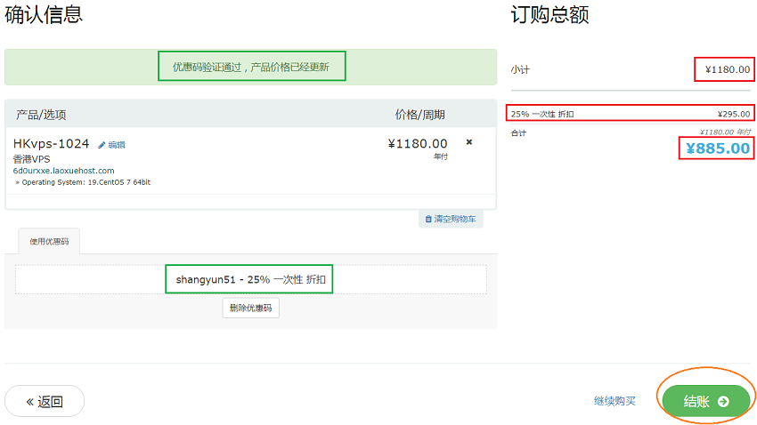757x425 pixels.
Task: Click the HKvps-1024 product name
Action: coord(51,144)
